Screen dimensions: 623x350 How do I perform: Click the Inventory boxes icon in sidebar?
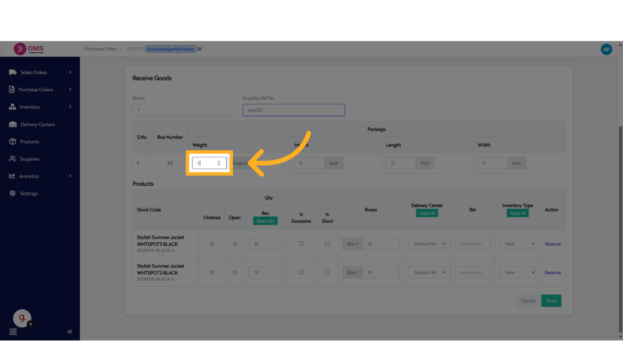[x=12, y=107]
